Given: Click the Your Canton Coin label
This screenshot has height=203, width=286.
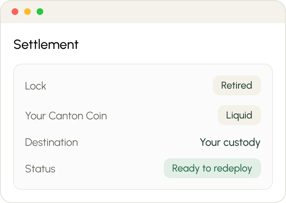Looking at the screenshot, I should point(66,116).
